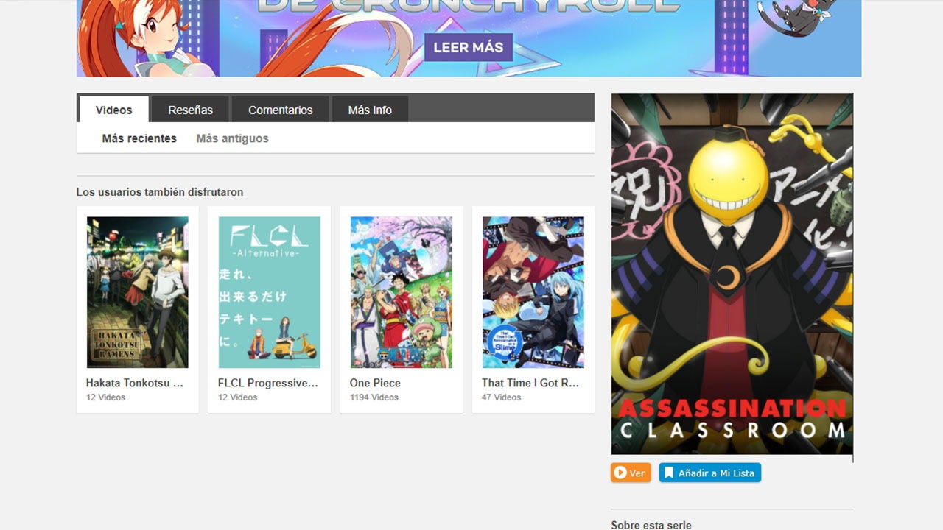
Task: Click the orange play icon on the Ver button
Action: coord(621,473)
